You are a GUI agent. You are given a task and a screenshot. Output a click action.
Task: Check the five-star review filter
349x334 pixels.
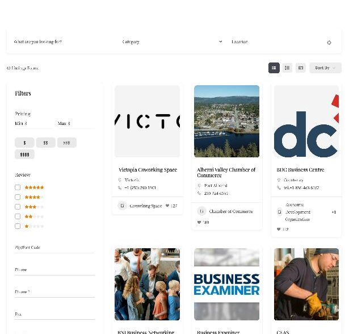18,187
